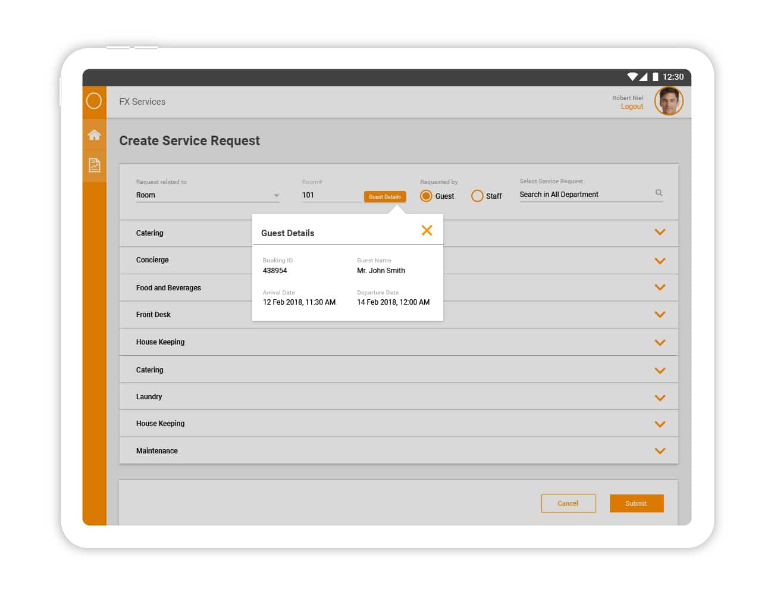The image size is (774, 595).
Task: Expand the Laundry section chevron
Action: tap(659, 397)
